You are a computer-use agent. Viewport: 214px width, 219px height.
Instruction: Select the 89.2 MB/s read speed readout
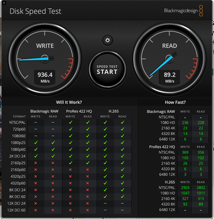click(170, 77)
